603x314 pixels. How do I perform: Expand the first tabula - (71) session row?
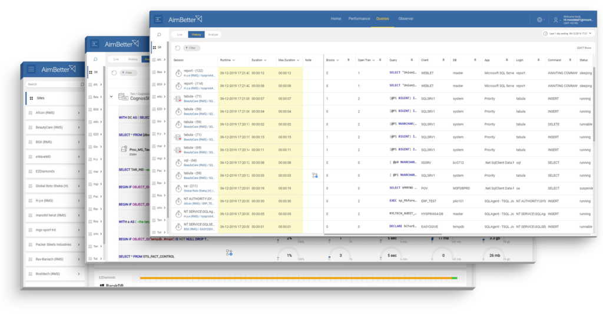coord(174,99)
